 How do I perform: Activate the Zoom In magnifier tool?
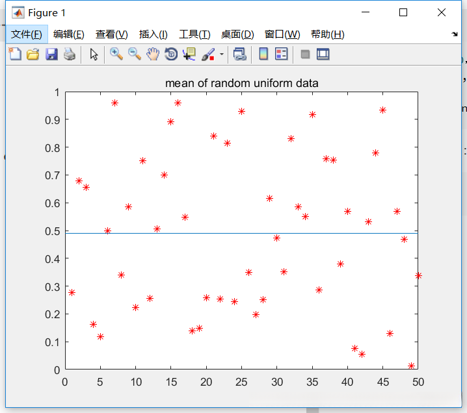[116, 55]
